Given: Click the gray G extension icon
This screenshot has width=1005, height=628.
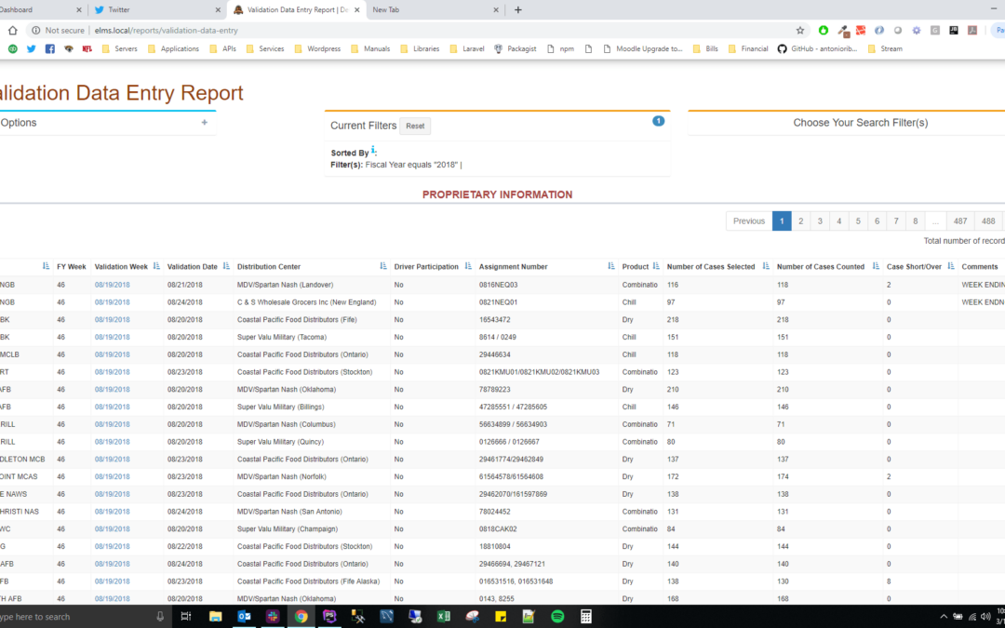Looking at the screenshot, I should (x=935, y=30).
